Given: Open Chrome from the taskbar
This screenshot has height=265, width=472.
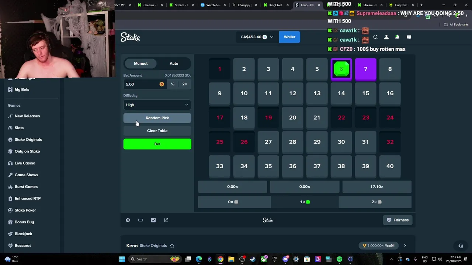Looking at the screenshot, I should click(x=220, y=259).
